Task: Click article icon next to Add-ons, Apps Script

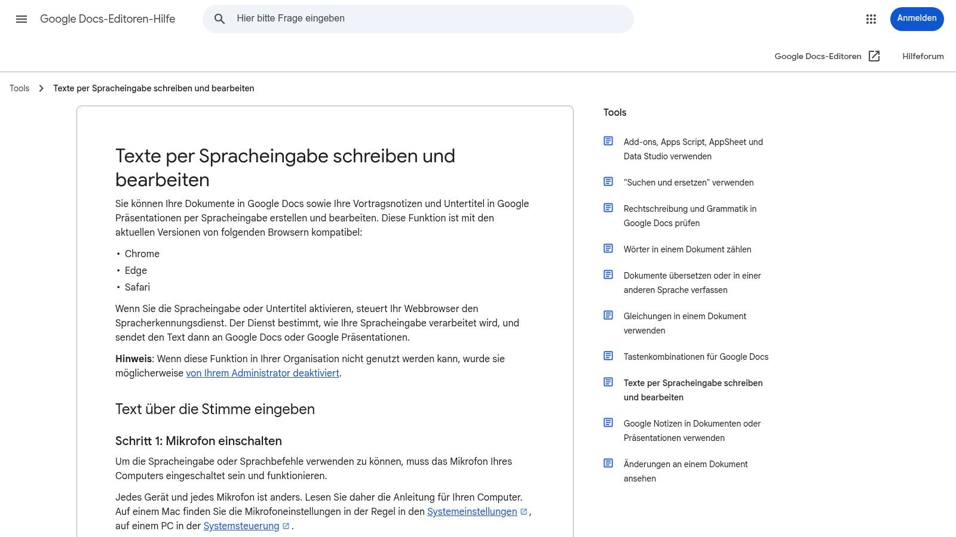Action: click(608, 141)
